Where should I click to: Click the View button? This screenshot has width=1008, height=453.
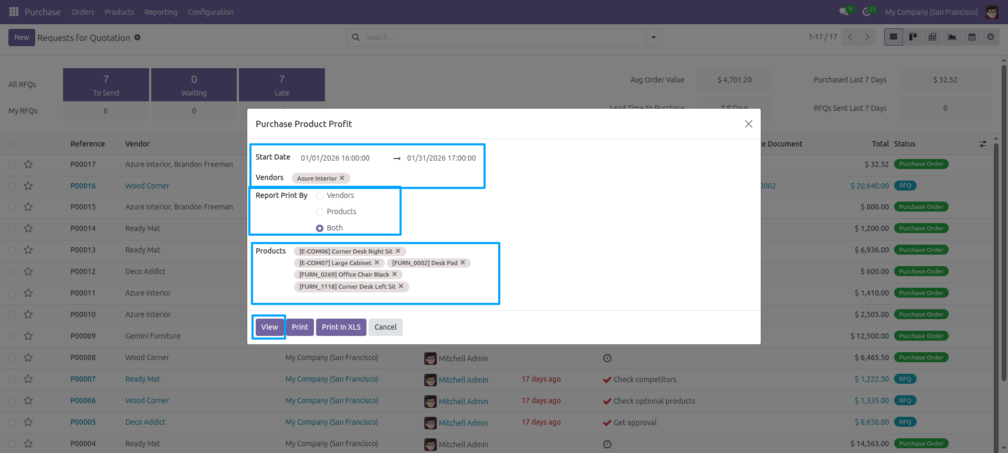coord(269,327)
